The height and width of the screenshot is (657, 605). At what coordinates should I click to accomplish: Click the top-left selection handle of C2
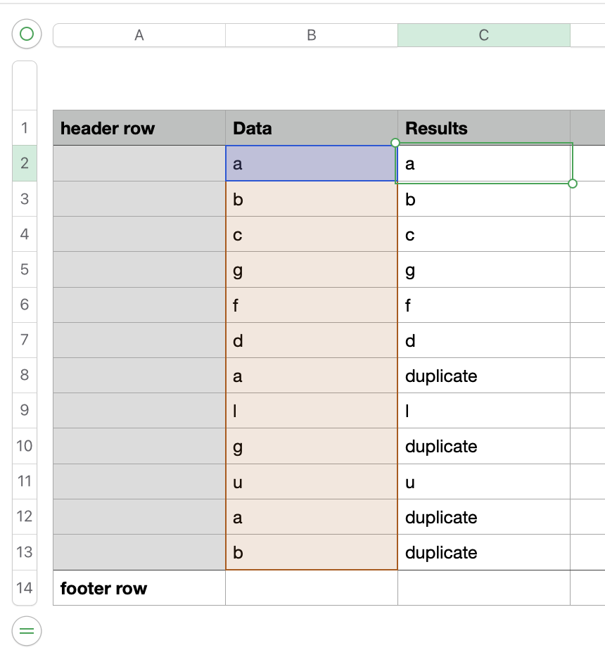[x=395, y=143]
